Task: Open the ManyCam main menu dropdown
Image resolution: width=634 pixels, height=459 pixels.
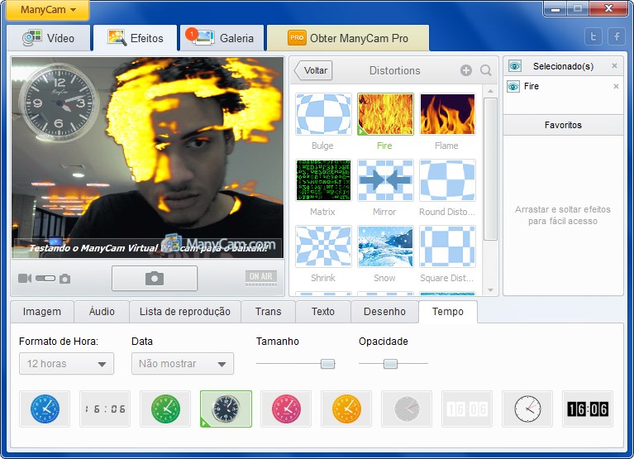Action: pos(48,10)
